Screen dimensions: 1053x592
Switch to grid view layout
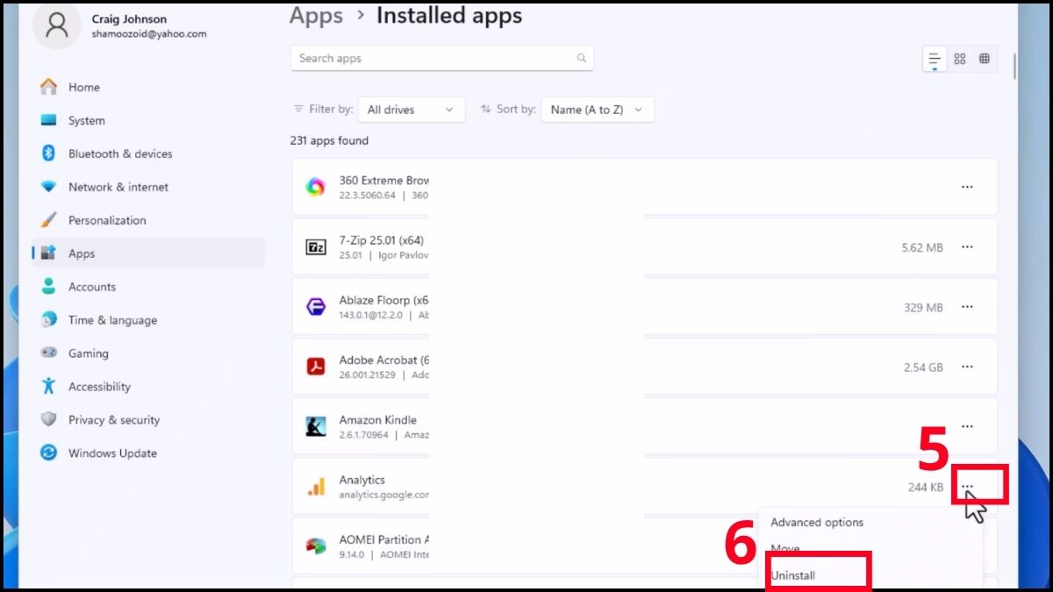[960, 59]
